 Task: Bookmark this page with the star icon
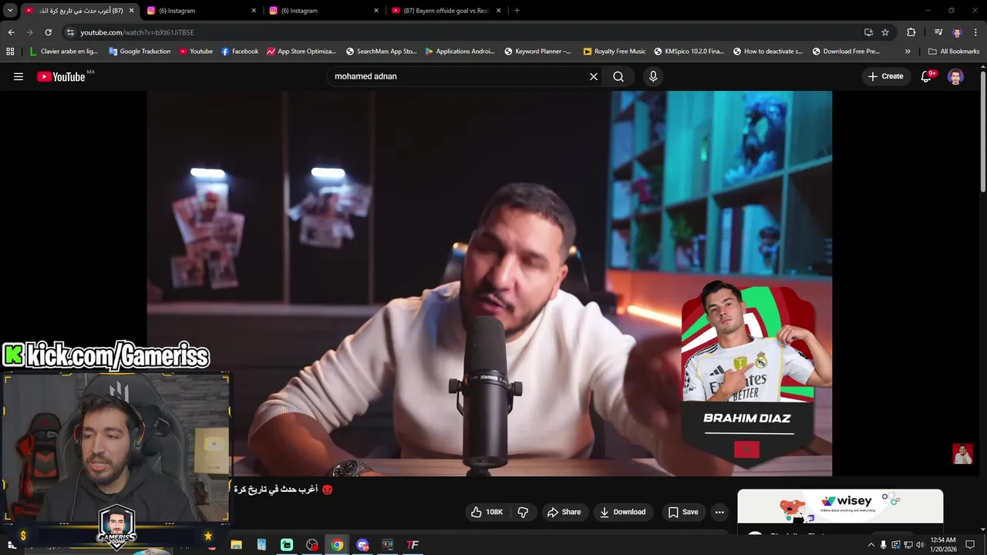coord(885,32)
